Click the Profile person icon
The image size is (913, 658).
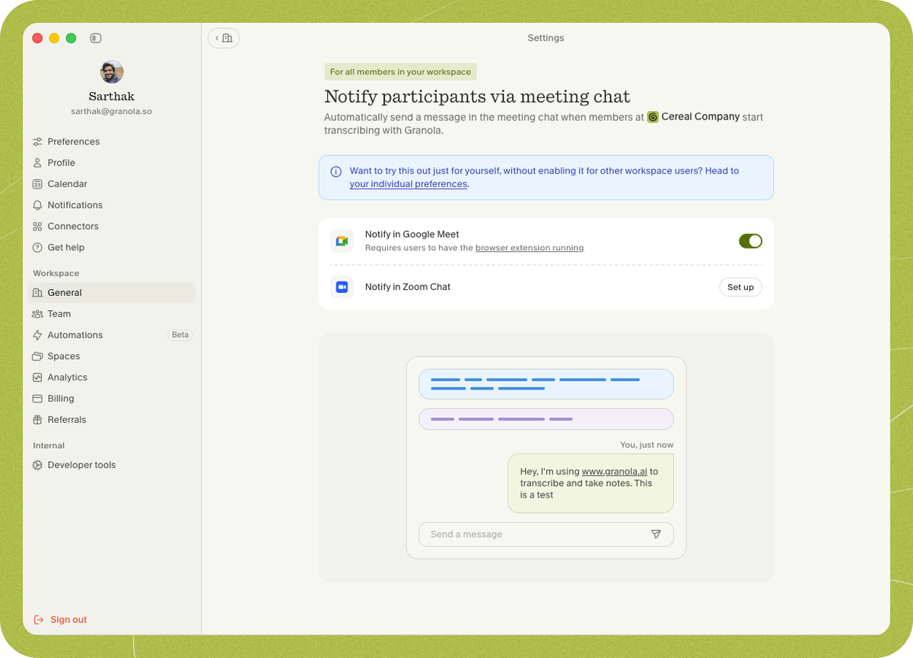[x=37, y=163]
